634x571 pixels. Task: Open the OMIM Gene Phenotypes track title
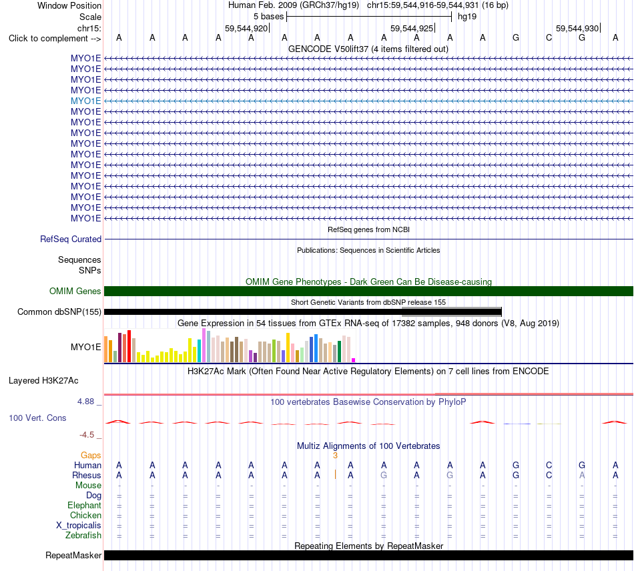[368, 281]
